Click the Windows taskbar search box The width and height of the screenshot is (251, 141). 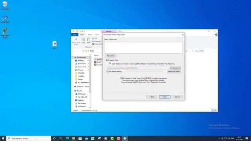tap(29, 138)
